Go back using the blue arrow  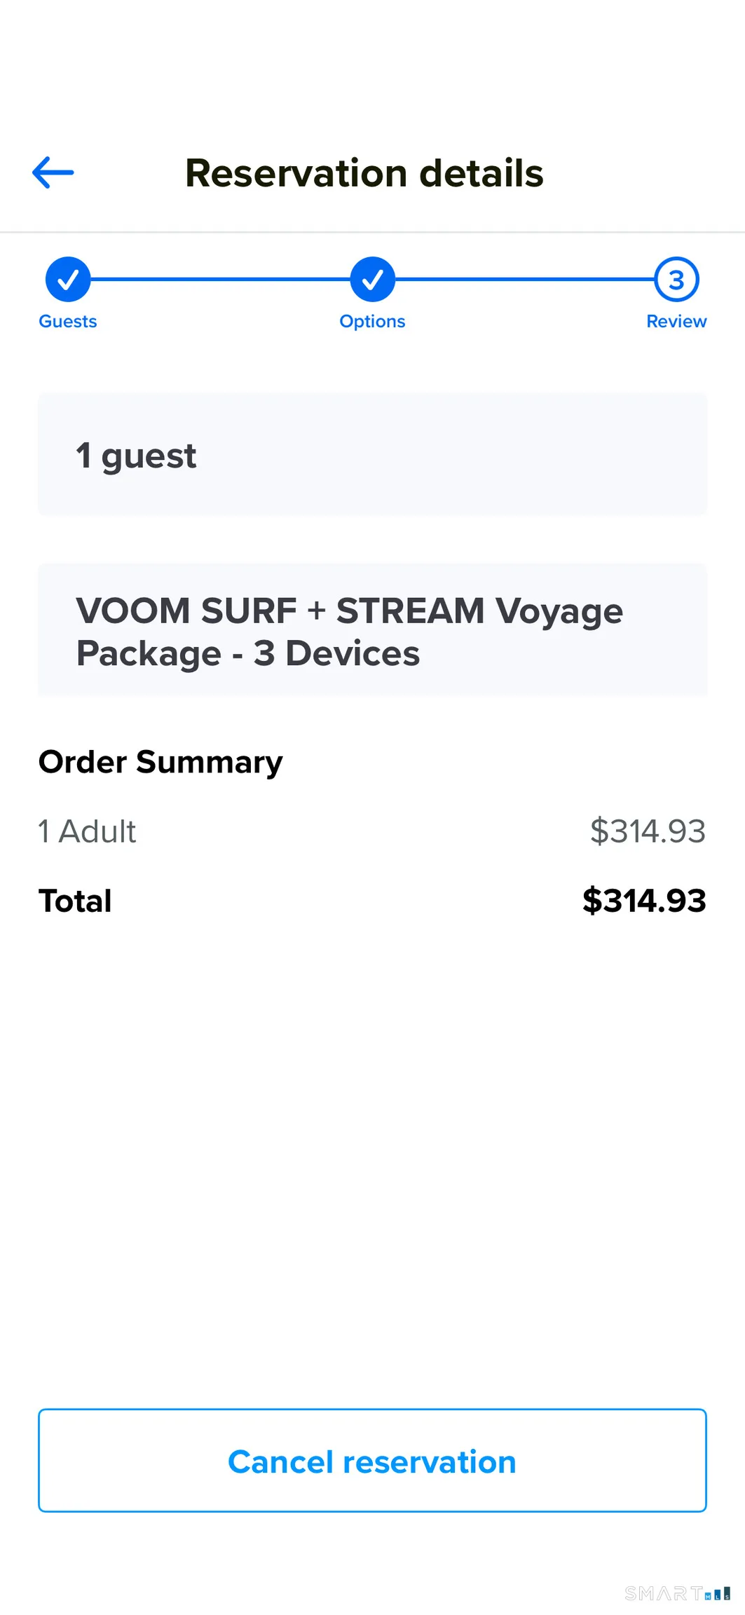coord(53,172)
